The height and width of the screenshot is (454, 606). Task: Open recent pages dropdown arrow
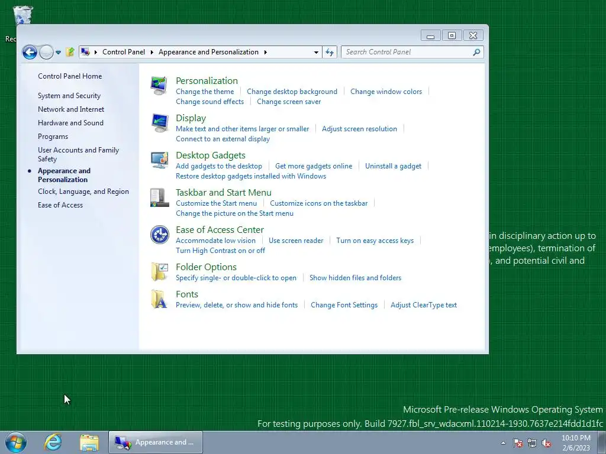[x=58, y=52]
